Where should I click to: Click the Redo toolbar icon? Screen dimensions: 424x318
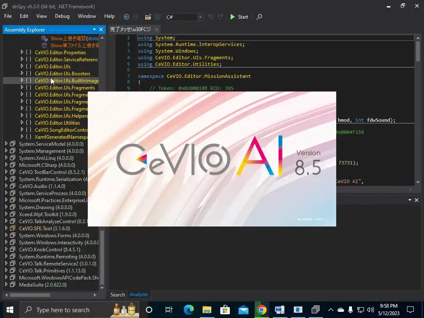click(220, 17)
